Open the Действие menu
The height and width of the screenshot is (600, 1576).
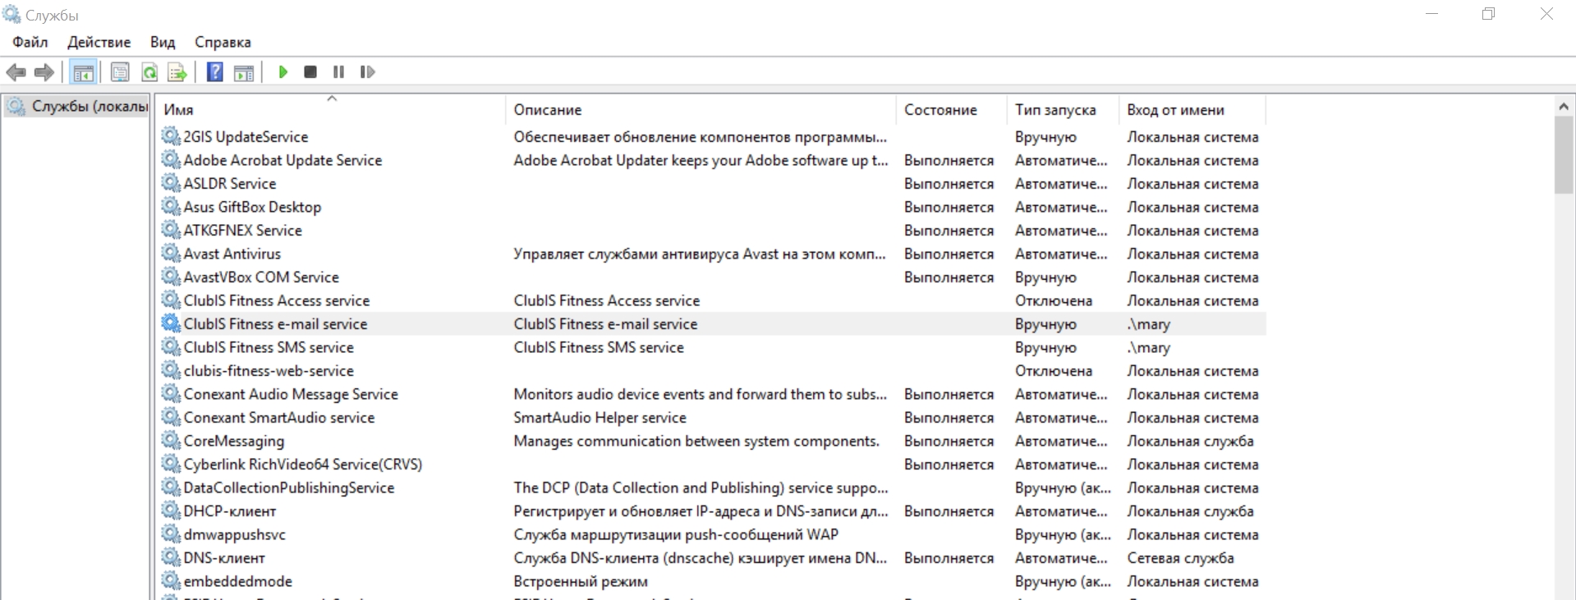99,42
